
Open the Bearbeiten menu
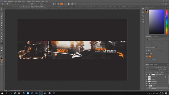click(11, 1)
